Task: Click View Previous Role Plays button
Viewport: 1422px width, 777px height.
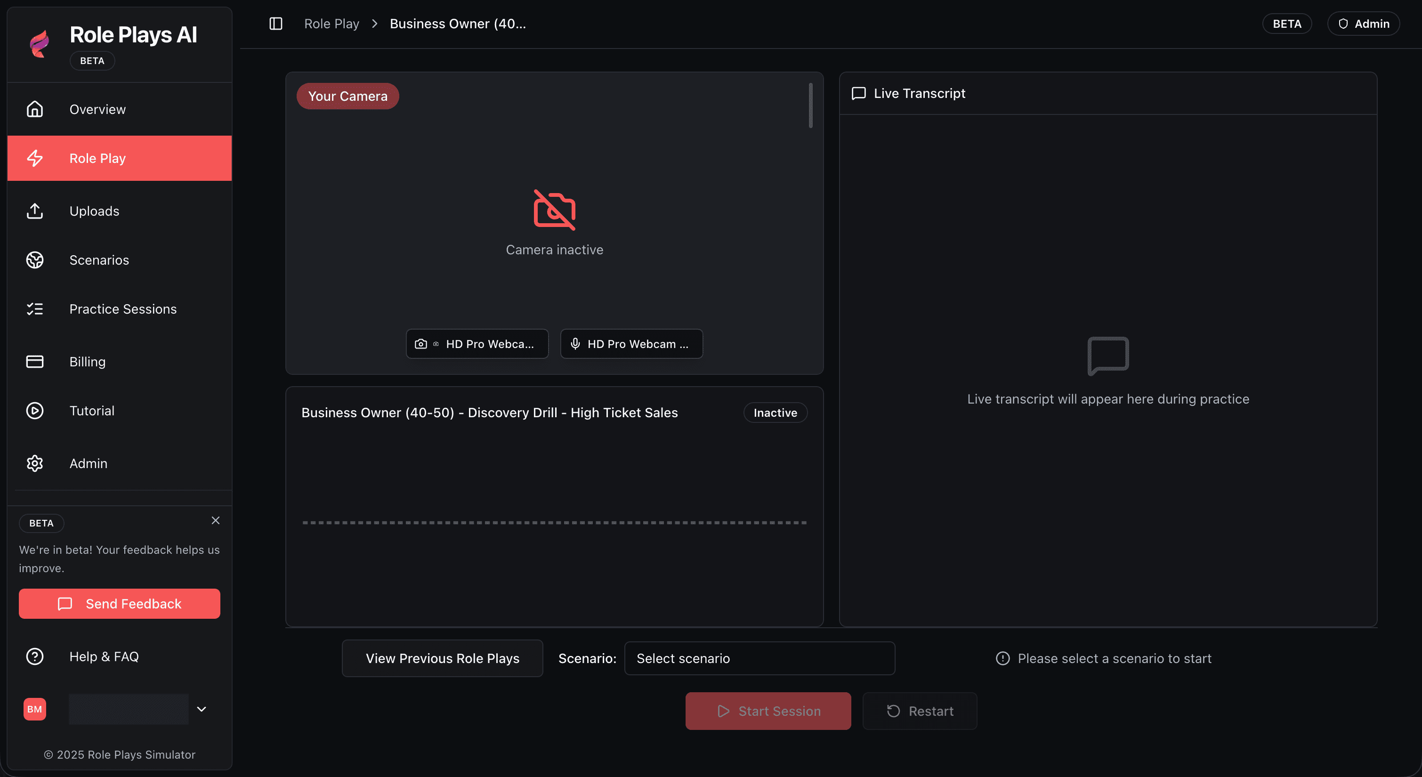Action: (442, 658)
